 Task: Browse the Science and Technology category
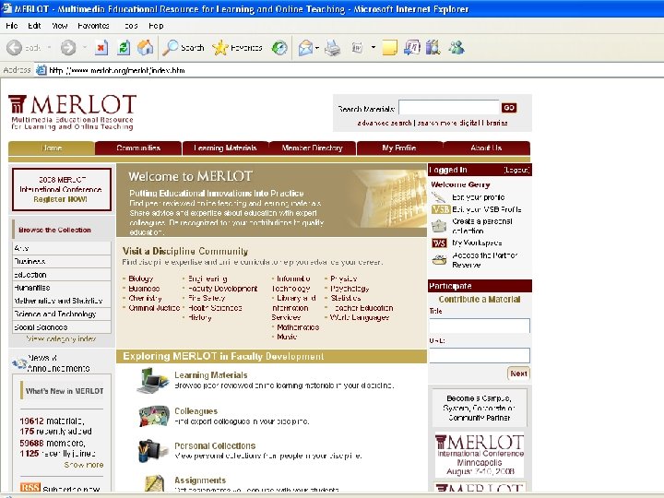(62, 314)
